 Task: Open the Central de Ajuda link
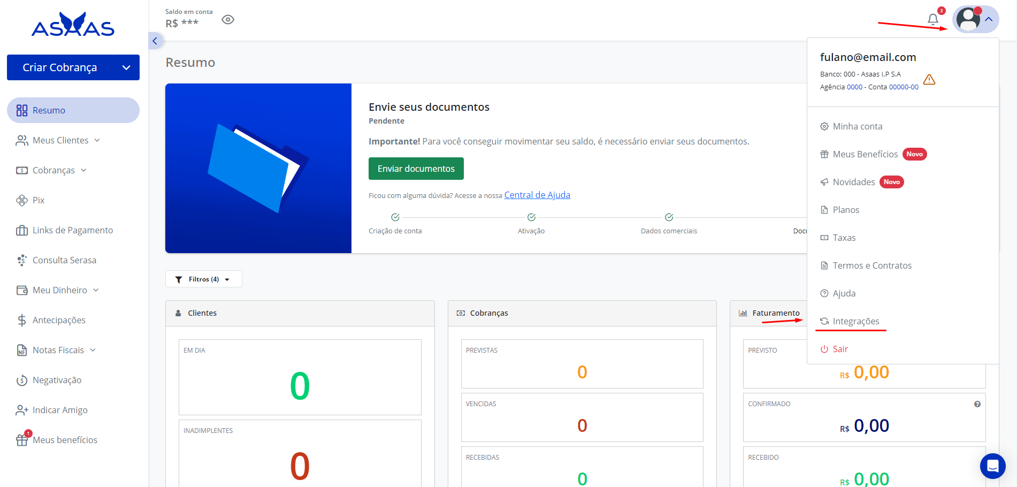[x=537, y=195]
